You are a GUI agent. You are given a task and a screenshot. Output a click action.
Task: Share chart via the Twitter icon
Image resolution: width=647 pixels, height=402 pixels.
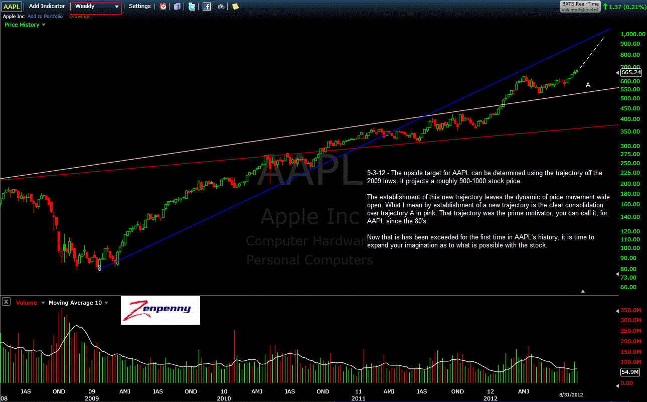(x=192, y=7)
